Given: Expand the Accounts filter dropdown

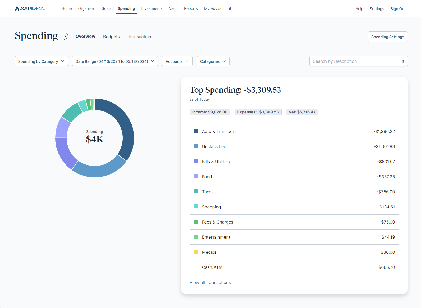Looking at the screenshot, I should coord(177,61).
